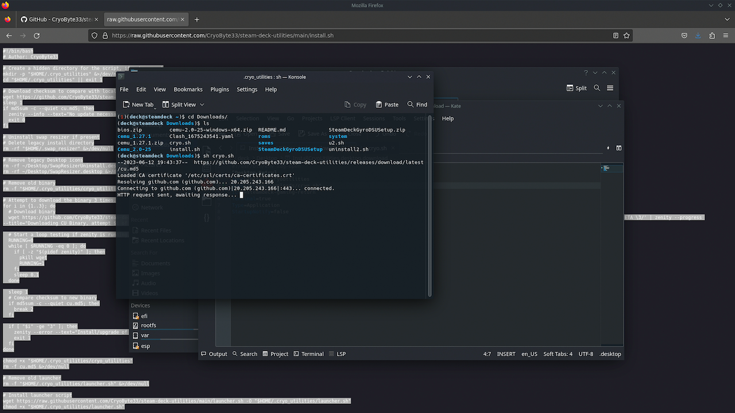735x413 pixels.
Task: Click Soft Tabs: 4 indicator
Action: coord(558,354)
